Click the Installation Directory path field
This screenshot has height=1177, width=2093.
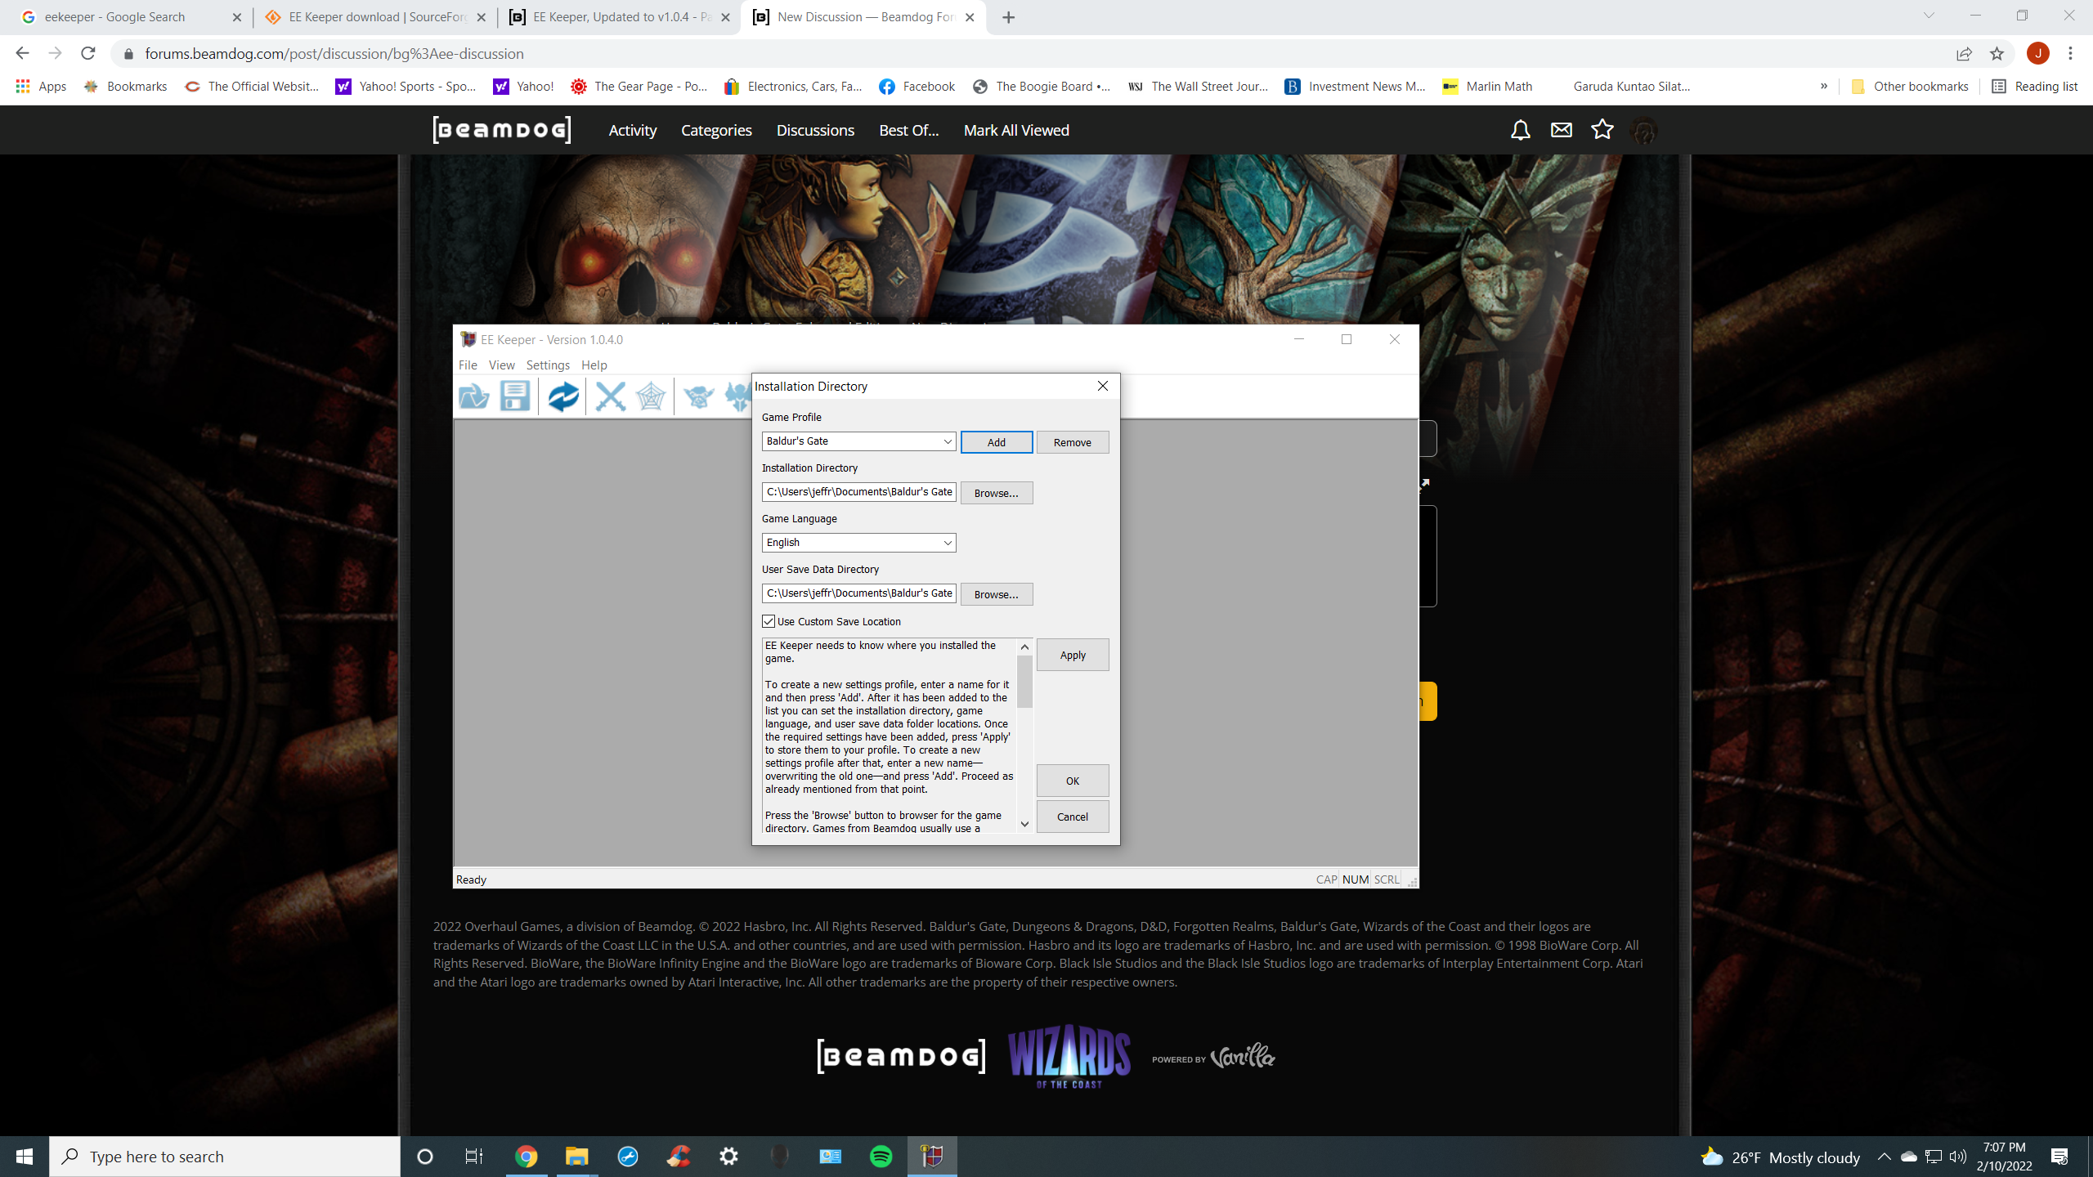pos(858,492)
